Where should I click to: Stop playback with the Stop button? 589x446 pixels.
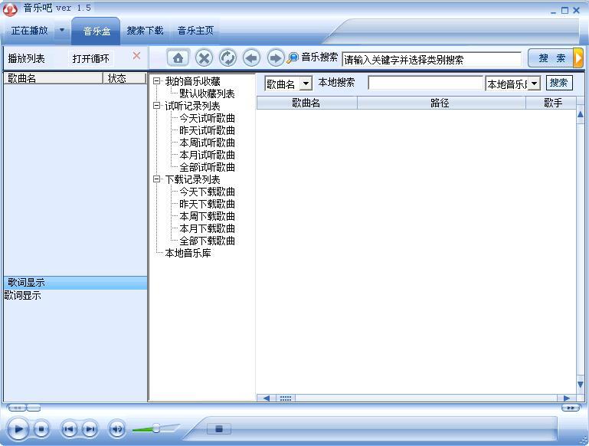pyautogui.click(x=41, y=428)
